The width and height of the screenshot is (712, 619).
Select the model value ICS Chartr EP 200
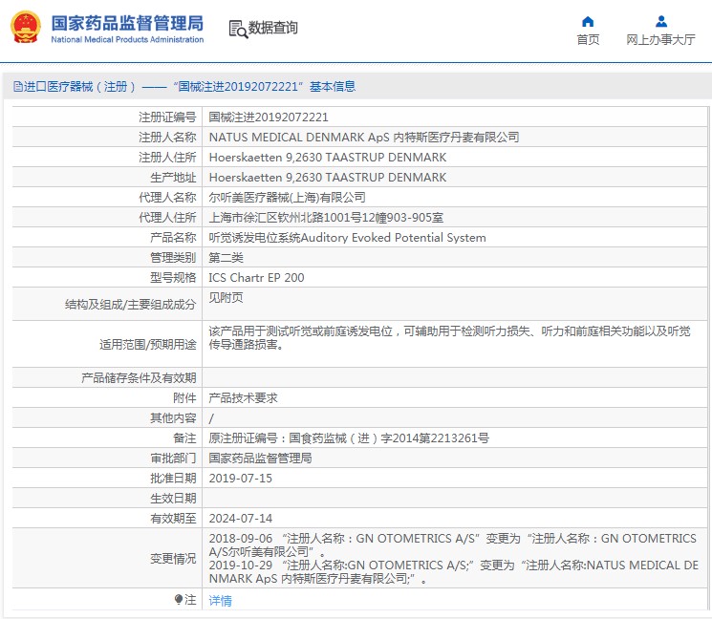(x=256, y=278)
